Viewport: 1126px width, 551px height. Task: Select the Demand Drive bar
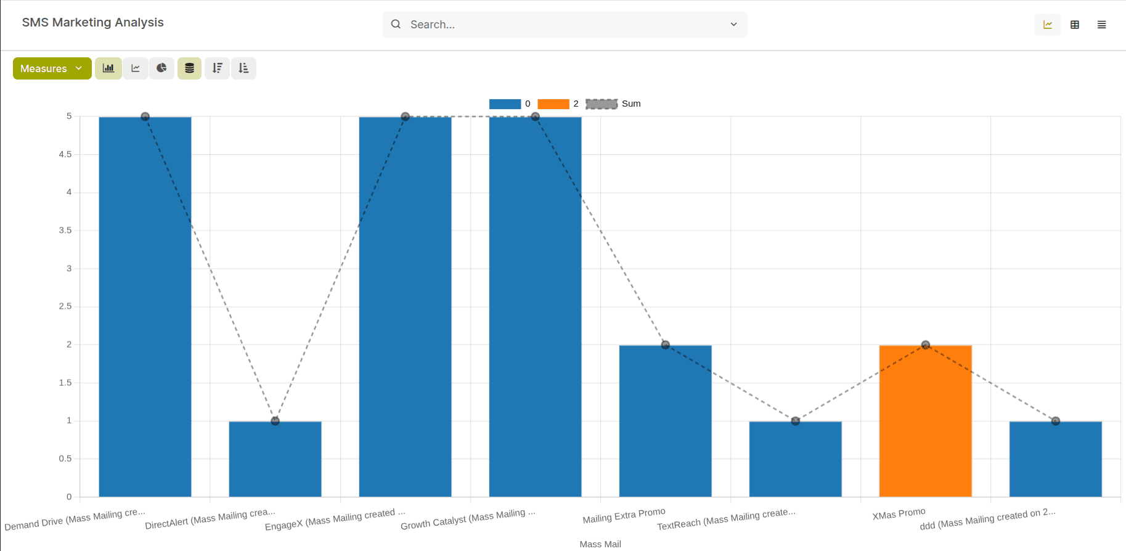click(145, 308)
